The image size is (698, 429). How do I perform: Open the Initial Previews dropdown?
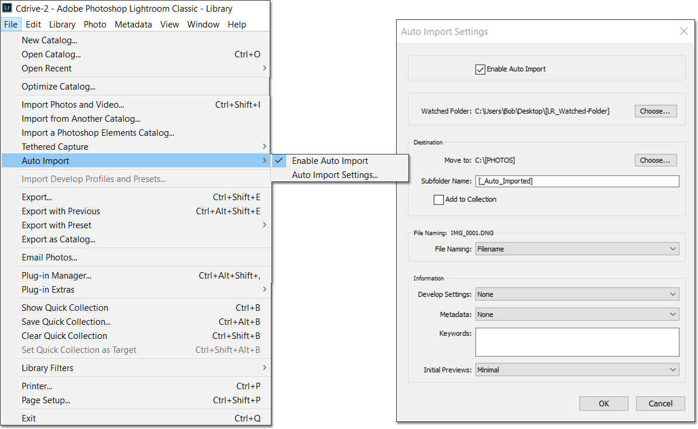(x=577, y=370)
